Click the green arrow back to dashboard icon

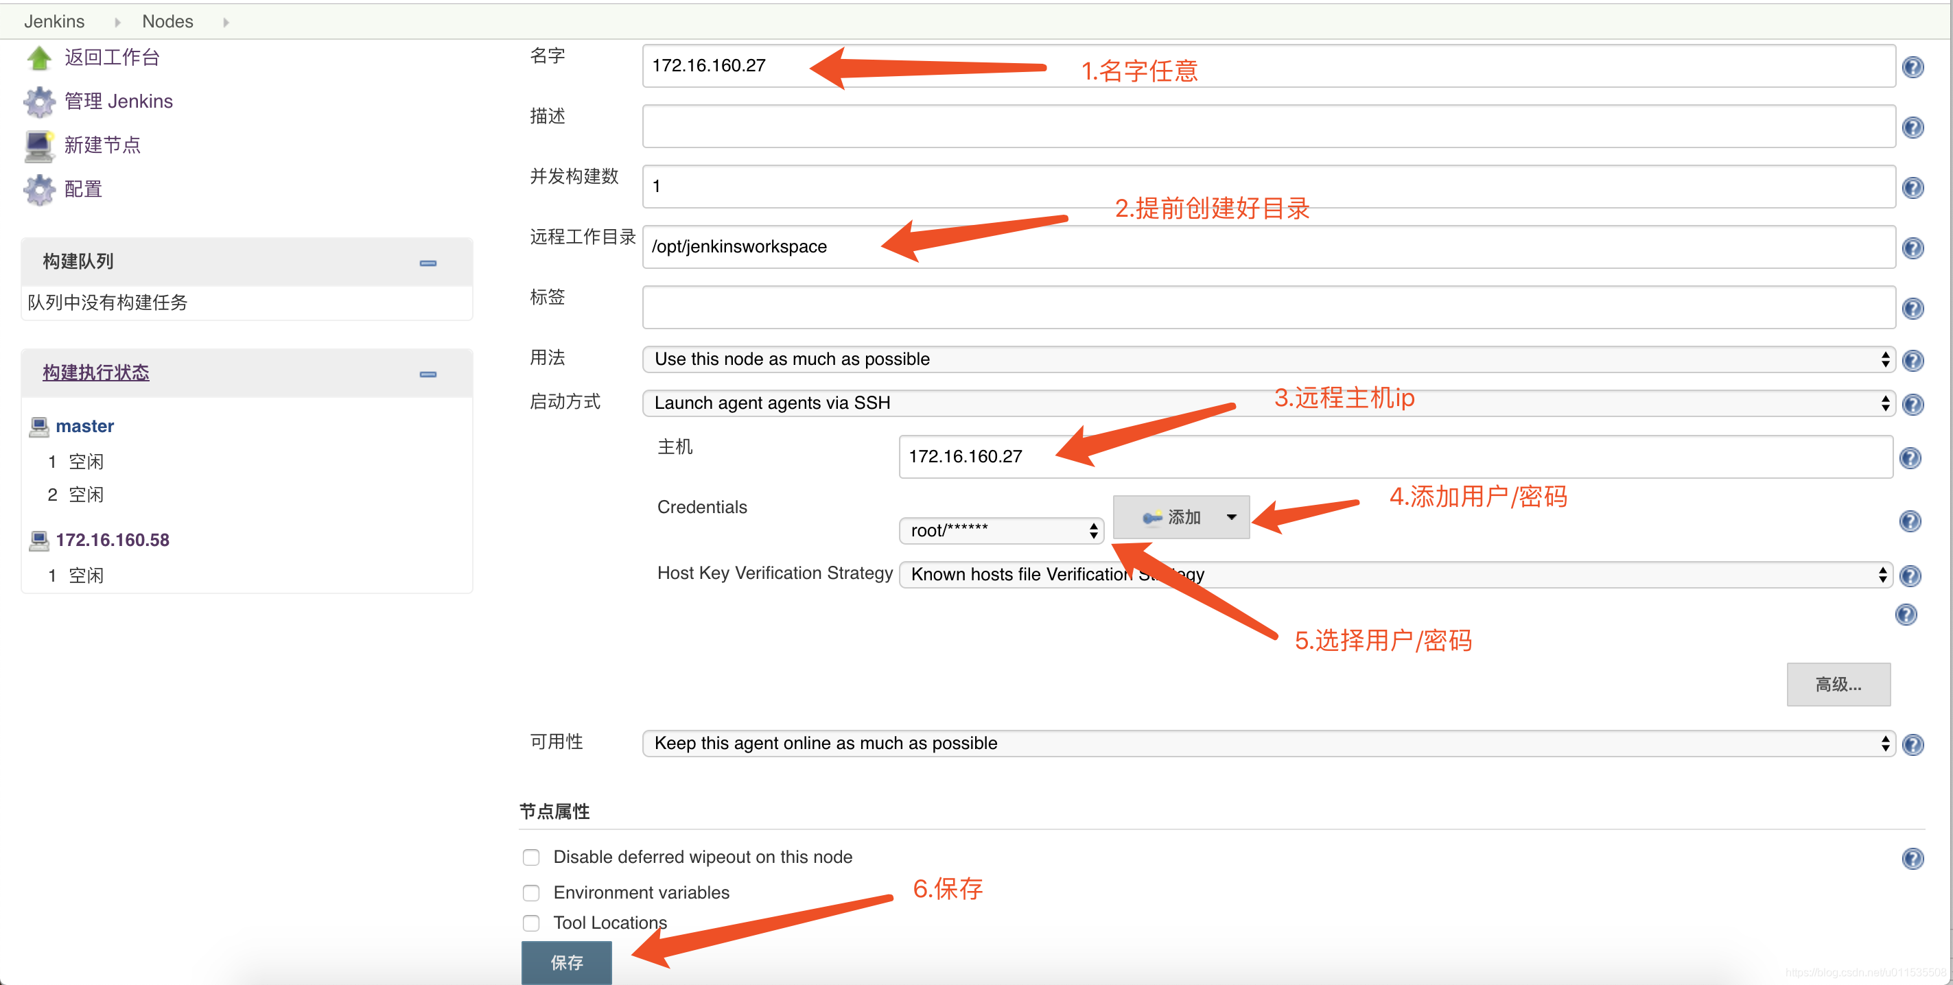pyautogui.click(x=38, y=58)
